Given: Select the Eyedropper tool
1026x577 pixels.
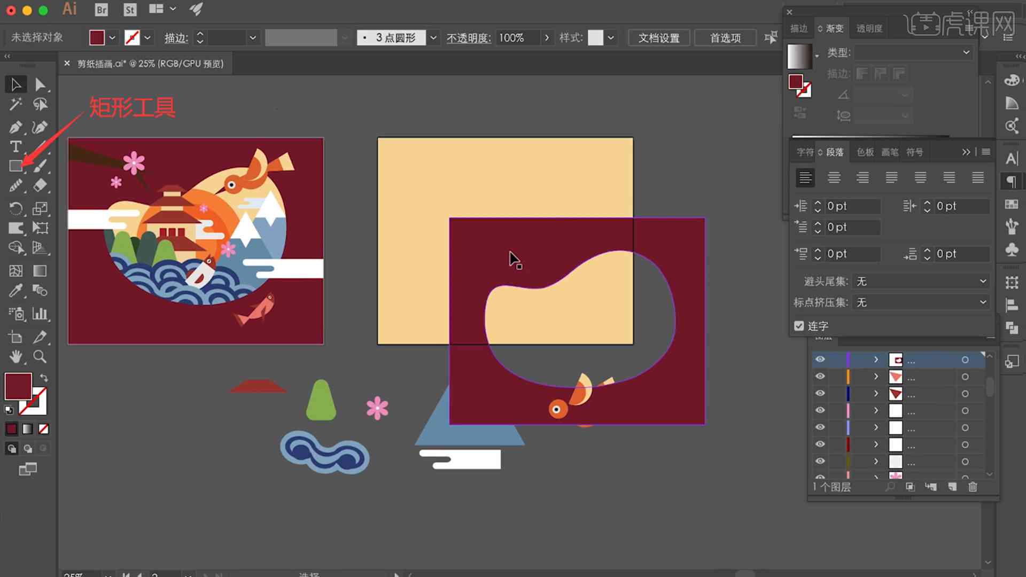Looking at the screenshot, I should 15,290.
